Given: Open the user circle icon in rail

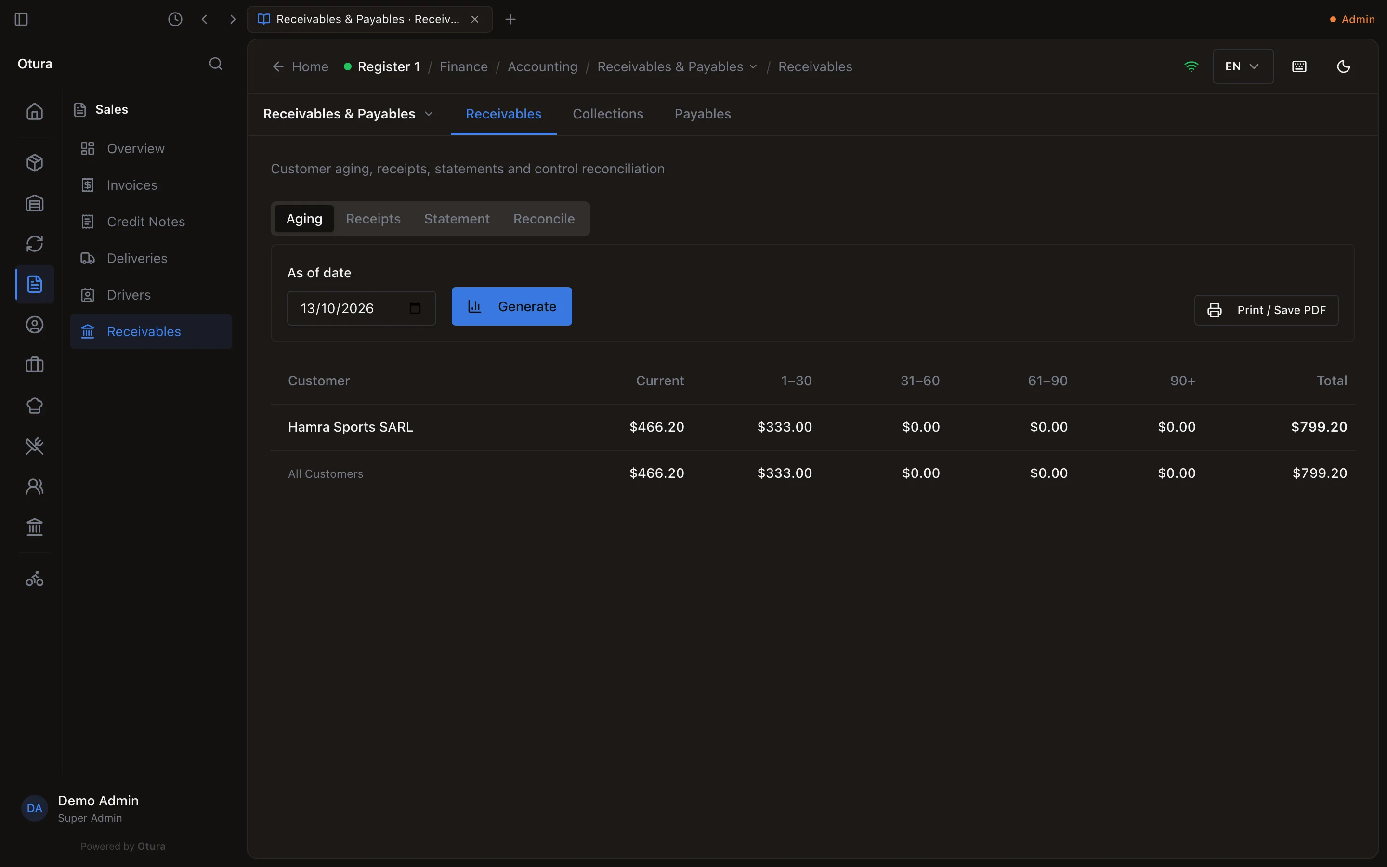Looking at the screenshot, I should (x=34, y=325).
